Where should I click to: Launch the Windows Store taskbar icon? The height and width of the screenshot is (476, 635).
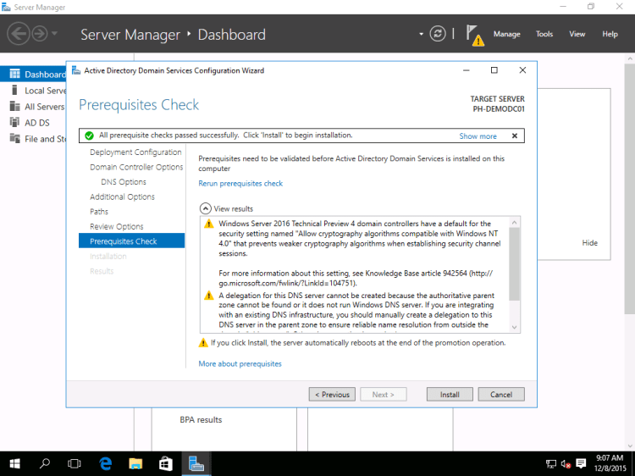166,463
